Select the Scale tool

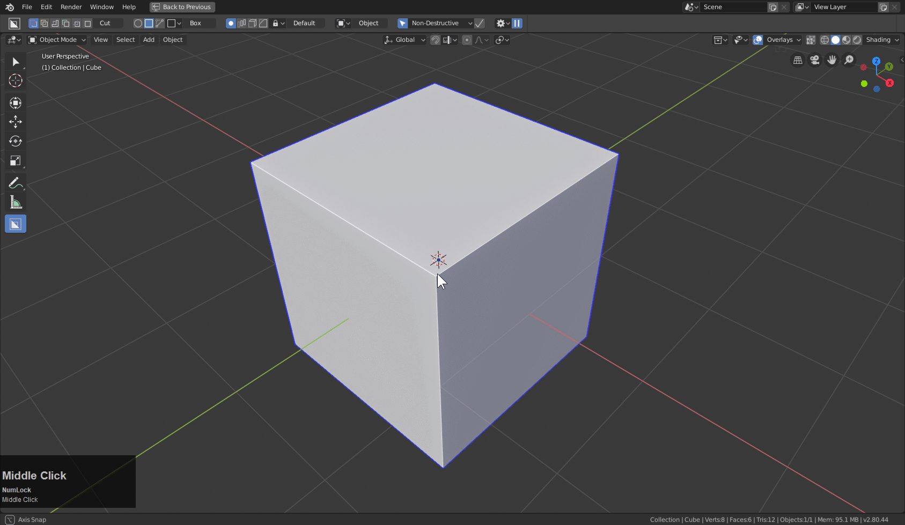(16, 160)
